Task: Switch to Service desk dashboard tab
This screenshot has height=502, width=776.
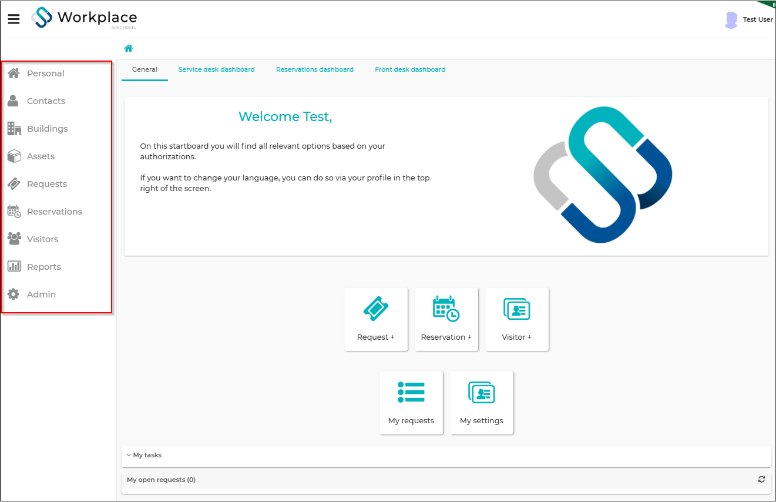Action: pos(217,69)
